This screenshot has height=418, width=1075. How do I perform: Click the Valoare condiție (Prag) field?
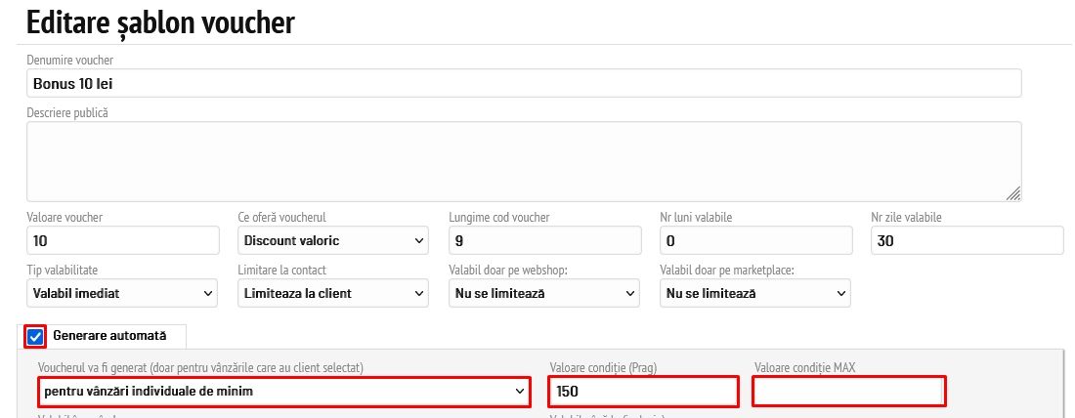coord(641,392)
